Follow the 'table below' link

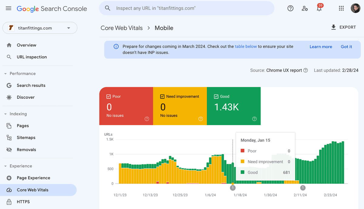(246, 46)
